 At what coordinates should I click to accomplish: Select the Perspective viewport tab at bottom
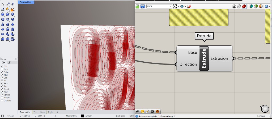(x=25, y=112)
